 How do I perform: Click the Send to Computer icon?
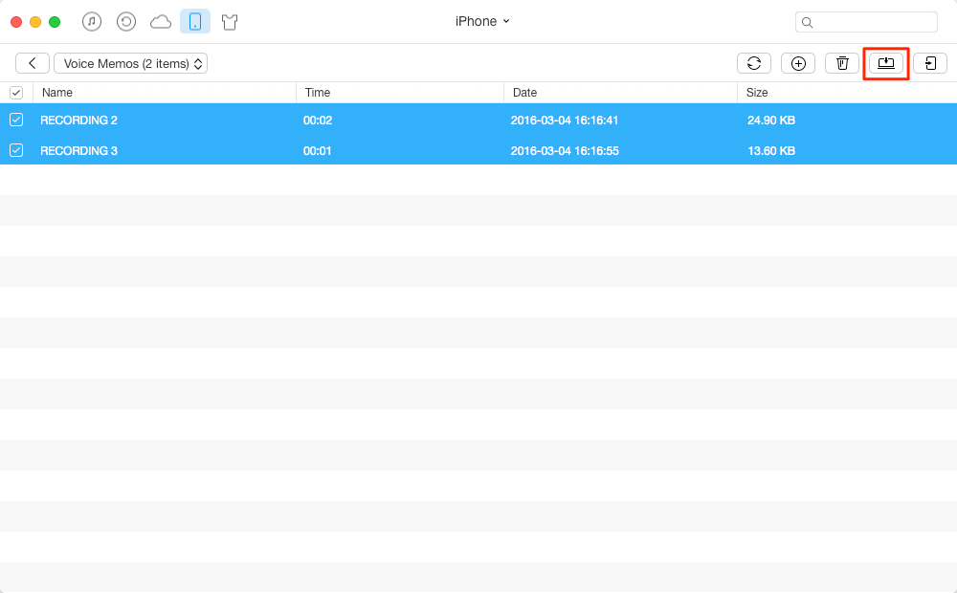(x=886, y=63)
